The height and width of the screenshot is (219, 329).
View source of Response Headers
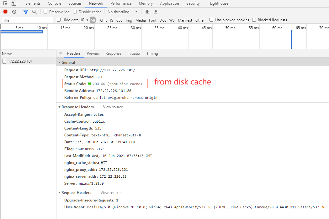(x=113, y=107)
